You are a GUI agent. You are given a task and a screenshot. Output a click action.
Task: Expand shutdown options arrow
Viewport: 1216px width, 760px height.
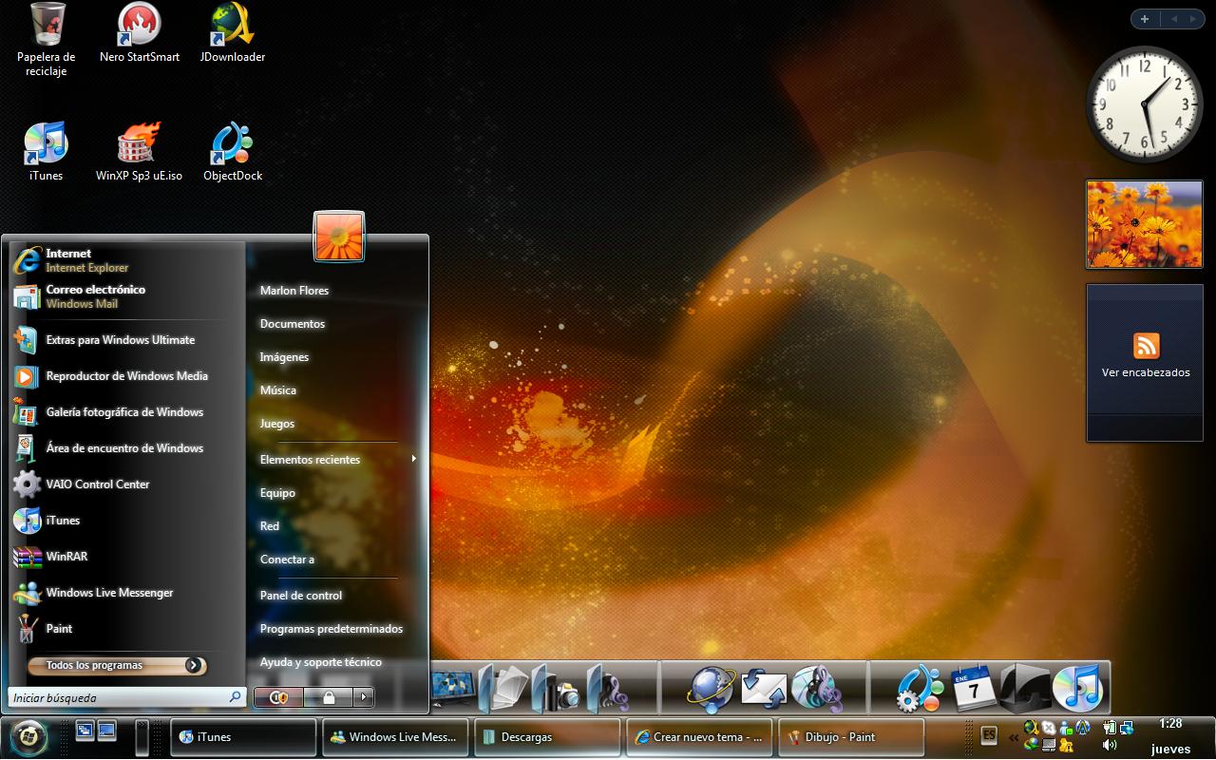pos(364,697)
